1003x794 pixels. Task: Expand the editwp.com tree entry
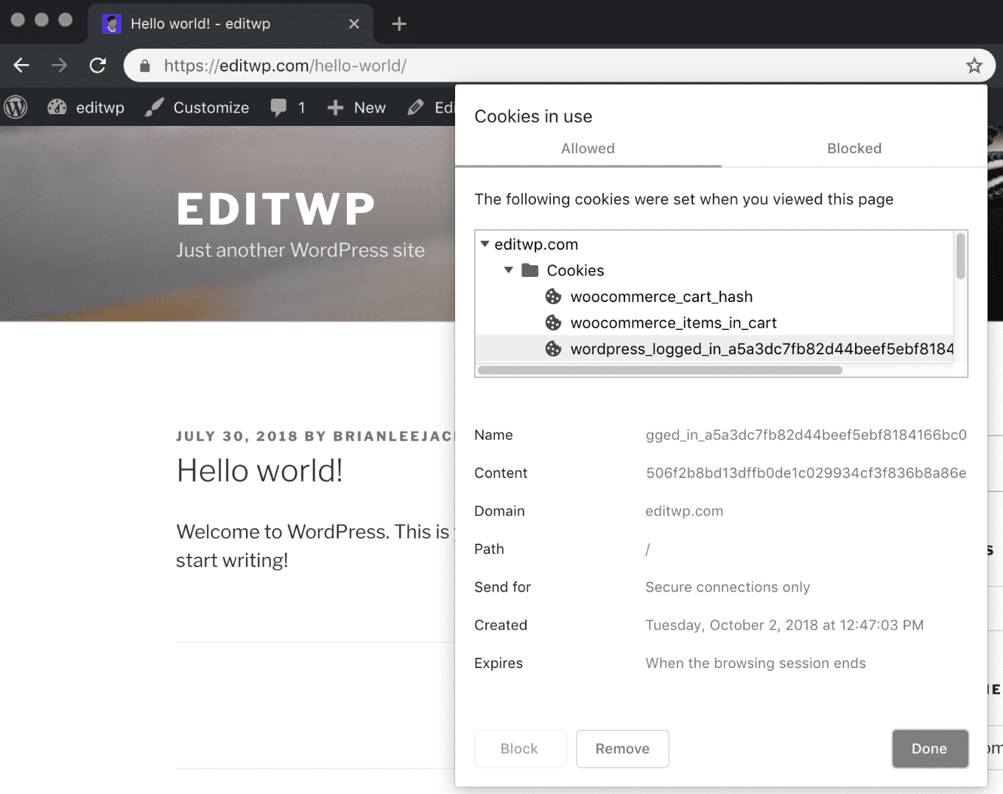point(485,244)
